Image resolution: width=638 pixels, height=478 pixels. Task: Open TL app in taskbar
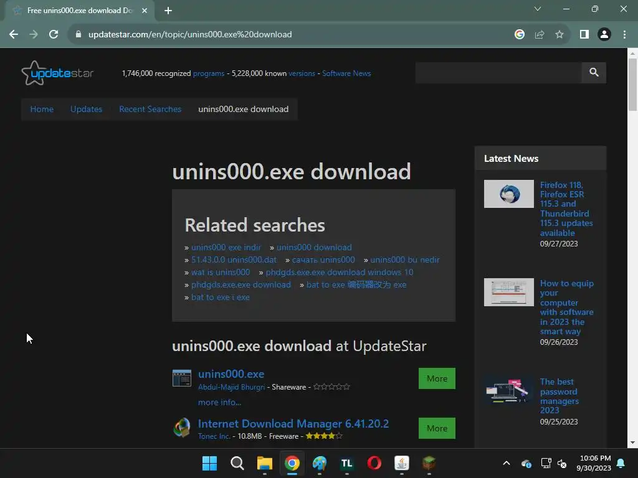pos(346,463)
